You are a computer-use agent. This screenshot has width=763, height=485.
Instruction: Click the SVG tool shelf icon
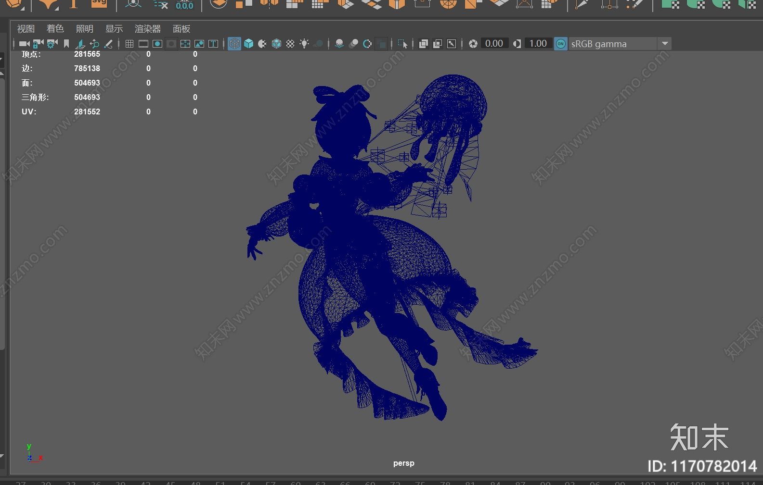(99, 4)
